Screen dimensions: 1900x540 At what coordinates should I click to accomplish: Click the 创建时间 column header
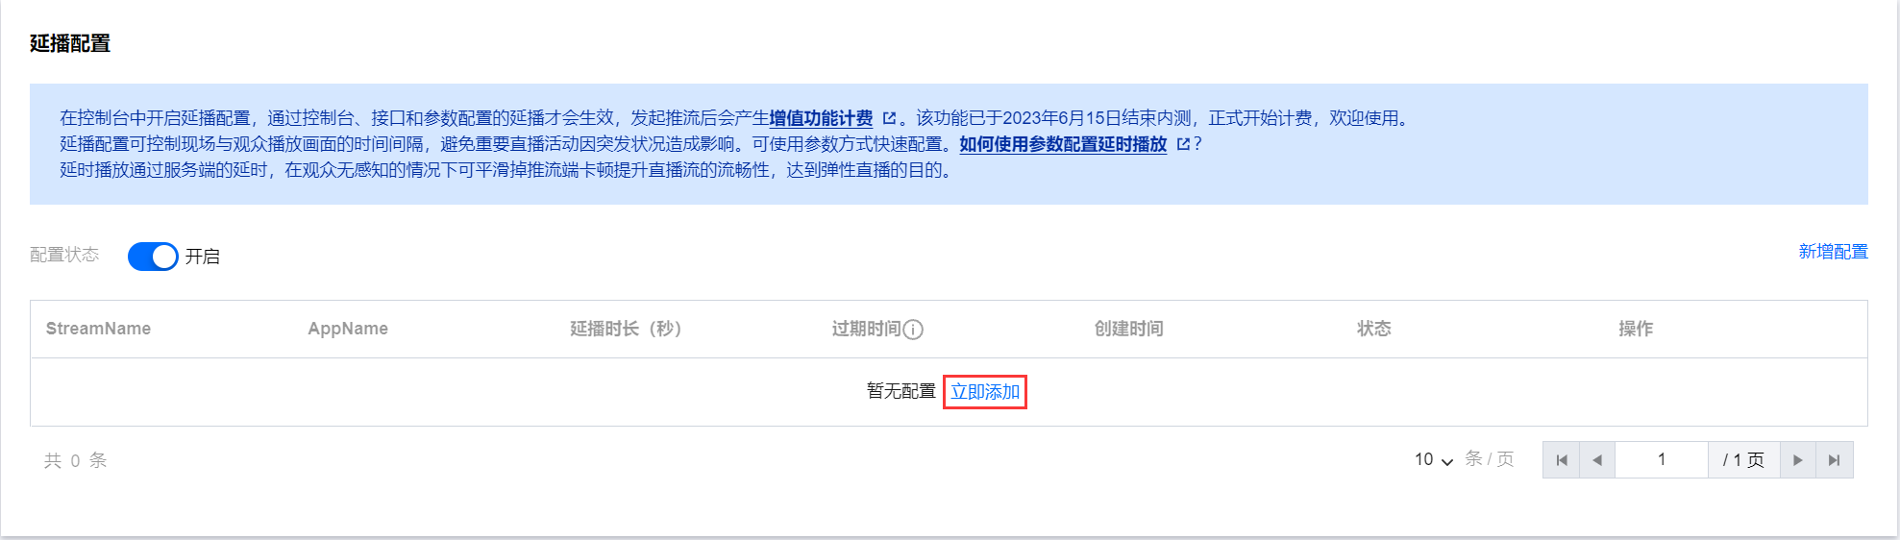tap(1129, 329)
